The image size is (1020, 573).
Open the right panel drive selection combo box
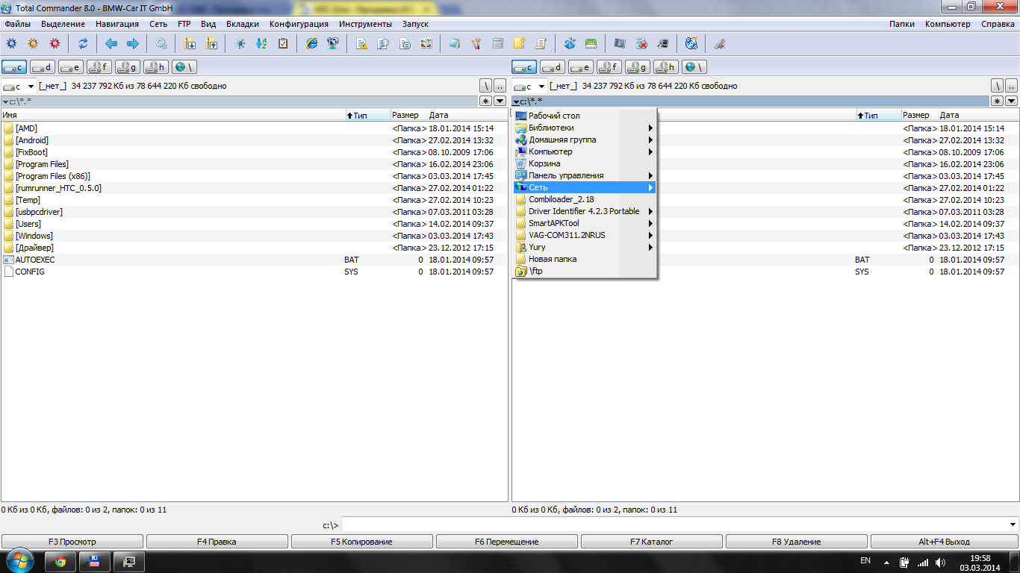[529, 86]
